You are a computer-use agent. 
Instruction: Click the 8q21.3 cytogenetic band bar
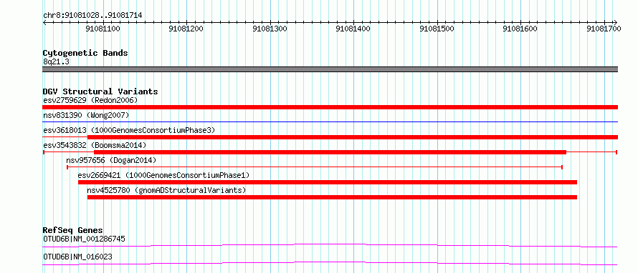330,69
